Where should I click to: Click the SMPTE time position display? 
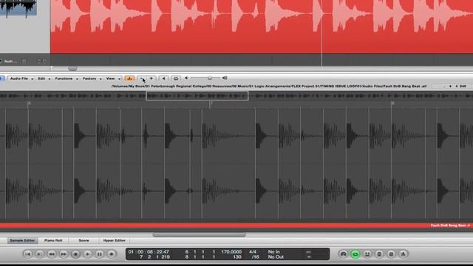[x=149, y=251]
